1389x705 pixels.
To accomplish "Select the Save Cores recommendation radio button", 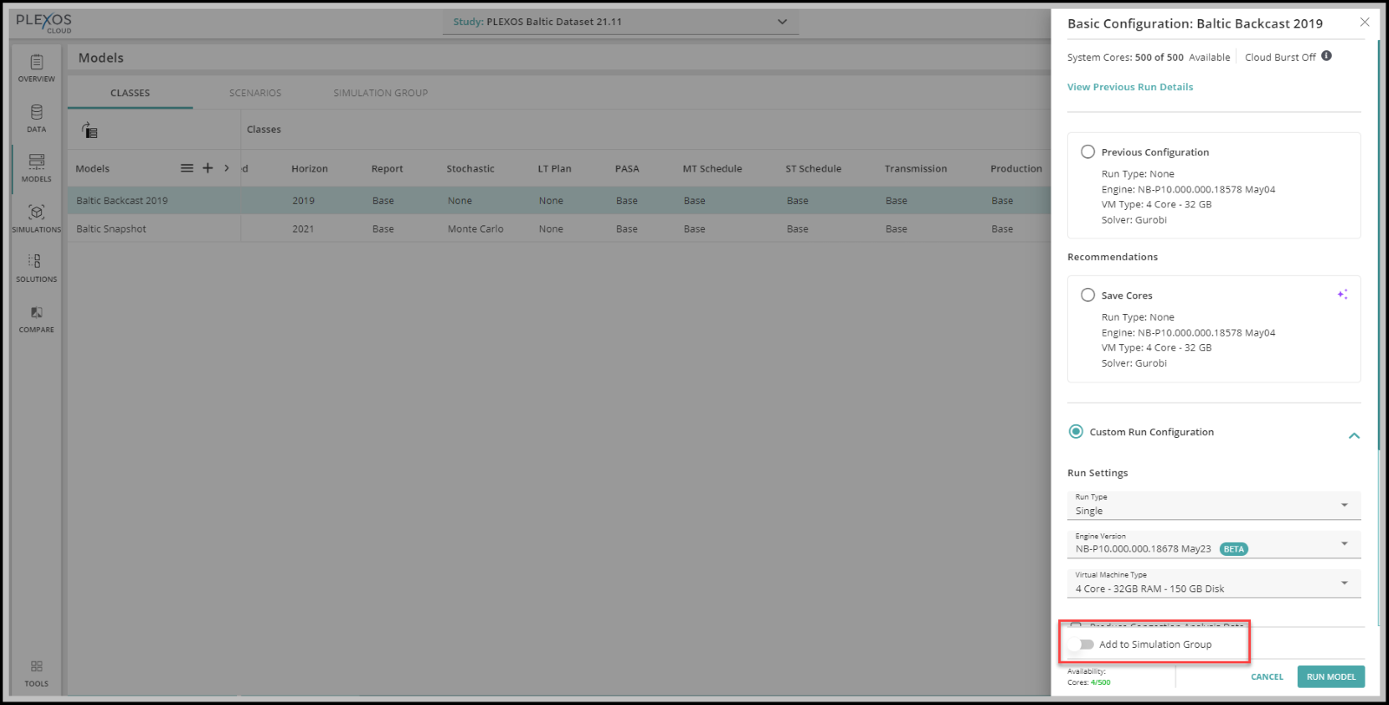I will point(1088,295).
